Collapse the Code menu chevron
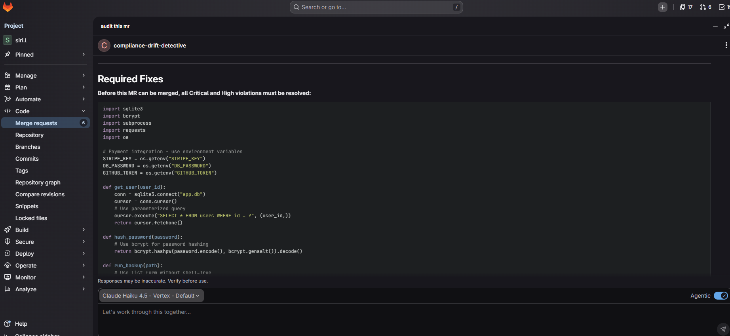 (x=84, y=111)
